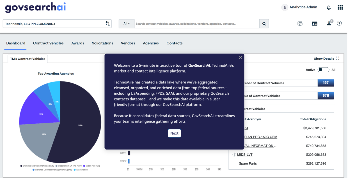The height and width of the screenshot is (178, 348).
Task: Click the govsearchai logo
Action: click(35, 8)
